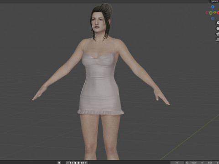Click the red X axis gizmo handle

tap(218, 13)
